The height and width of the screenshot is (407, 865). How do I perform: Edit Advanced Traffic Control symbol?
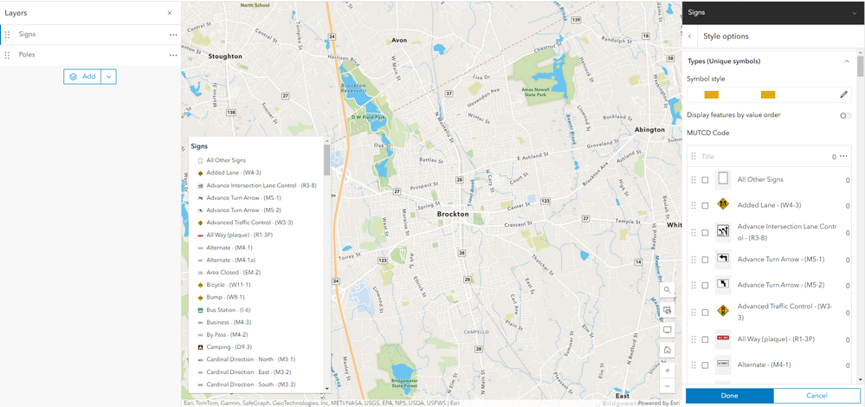723,311
